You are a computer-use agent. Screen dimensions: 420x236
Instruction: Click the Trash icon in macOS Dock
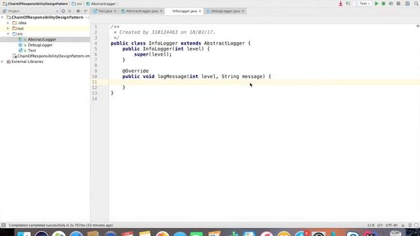tap(395, 233)
